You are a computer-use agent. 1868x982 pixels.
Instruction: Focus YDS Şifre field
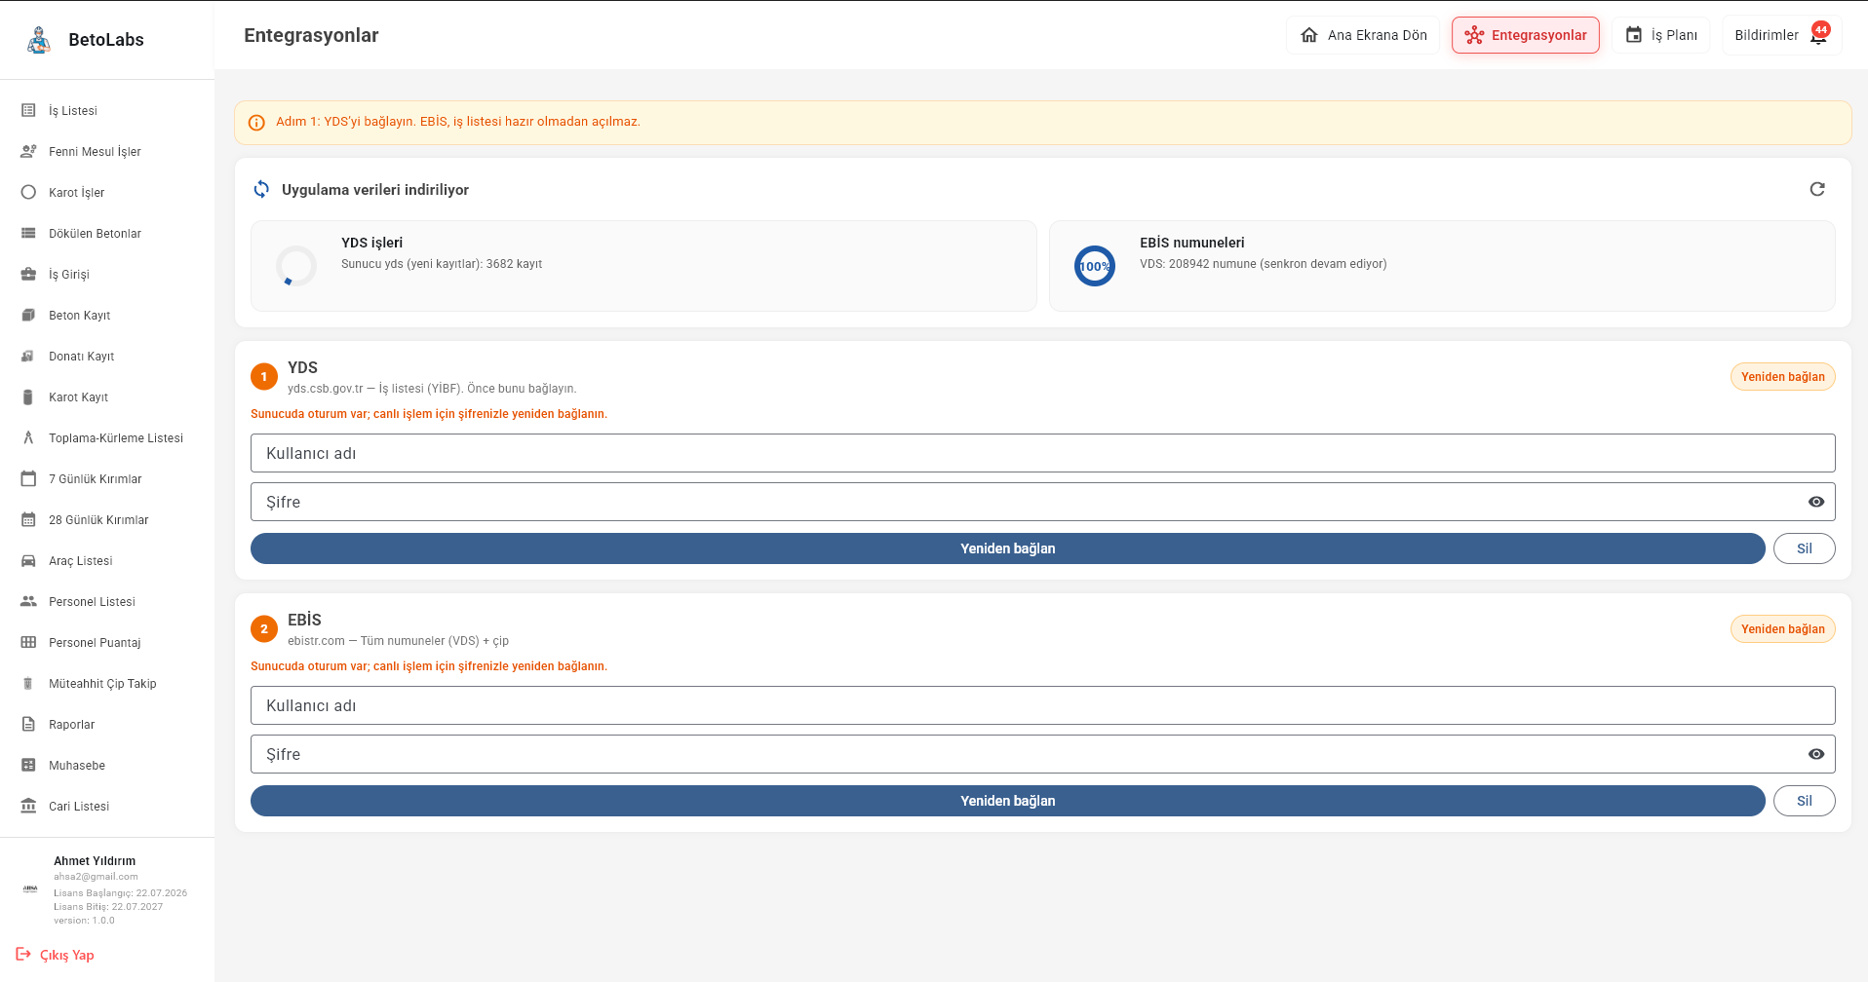click(1043, 502)
